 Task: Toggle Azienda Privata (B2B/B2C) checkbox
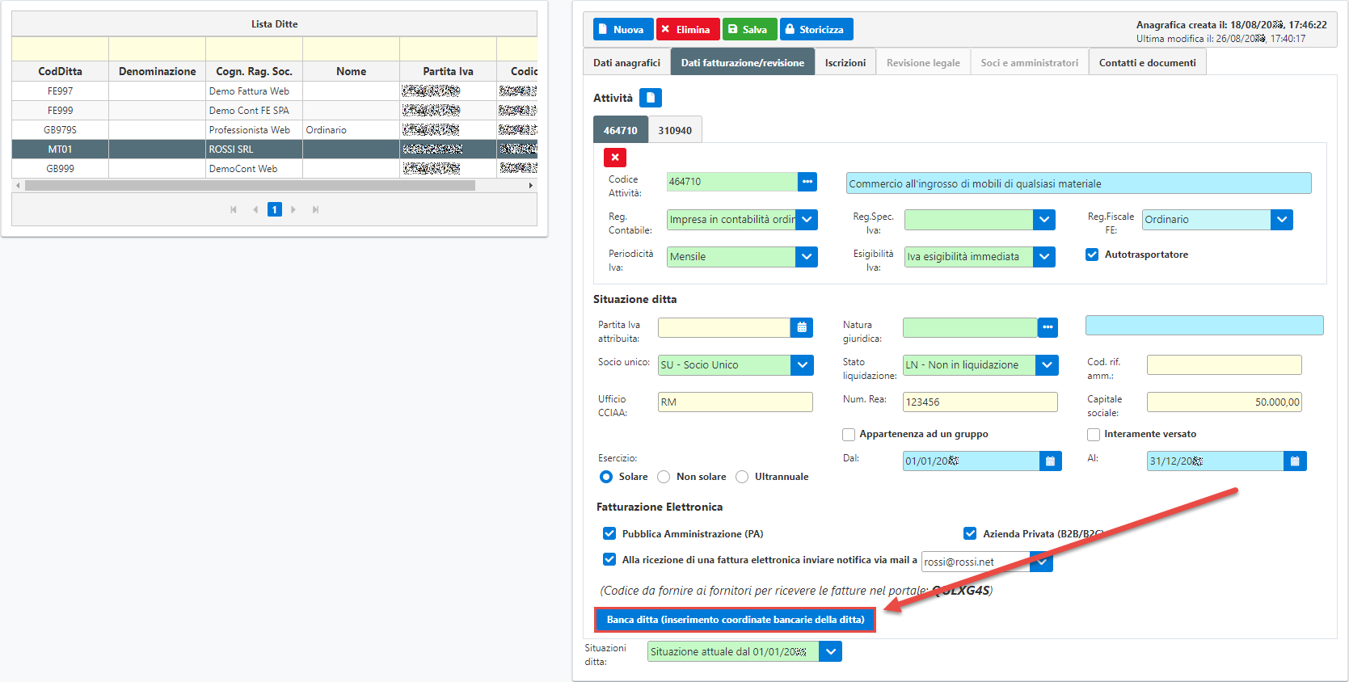point(970,533)
